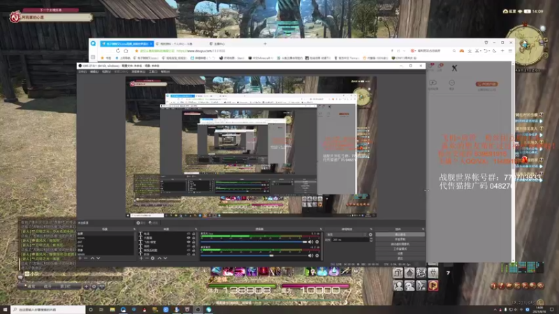Click the Exit button in OBS controls

400,257
